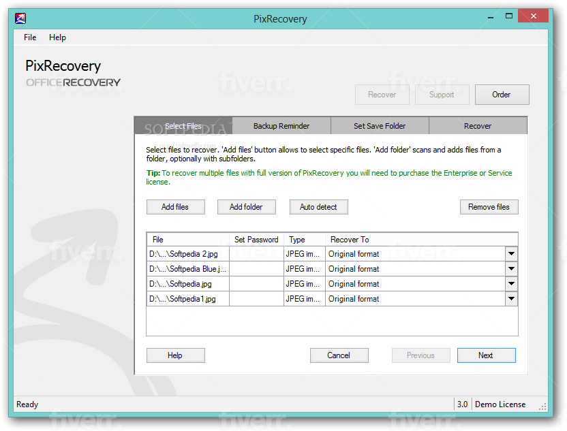
Task: Click the Add folder button
Action: pos(246,207)
